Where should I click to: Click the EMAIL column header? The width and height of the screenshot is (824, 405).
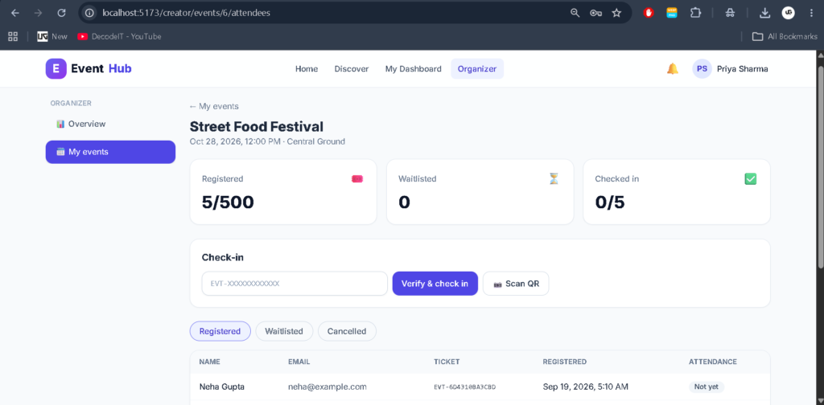[299, 362]
